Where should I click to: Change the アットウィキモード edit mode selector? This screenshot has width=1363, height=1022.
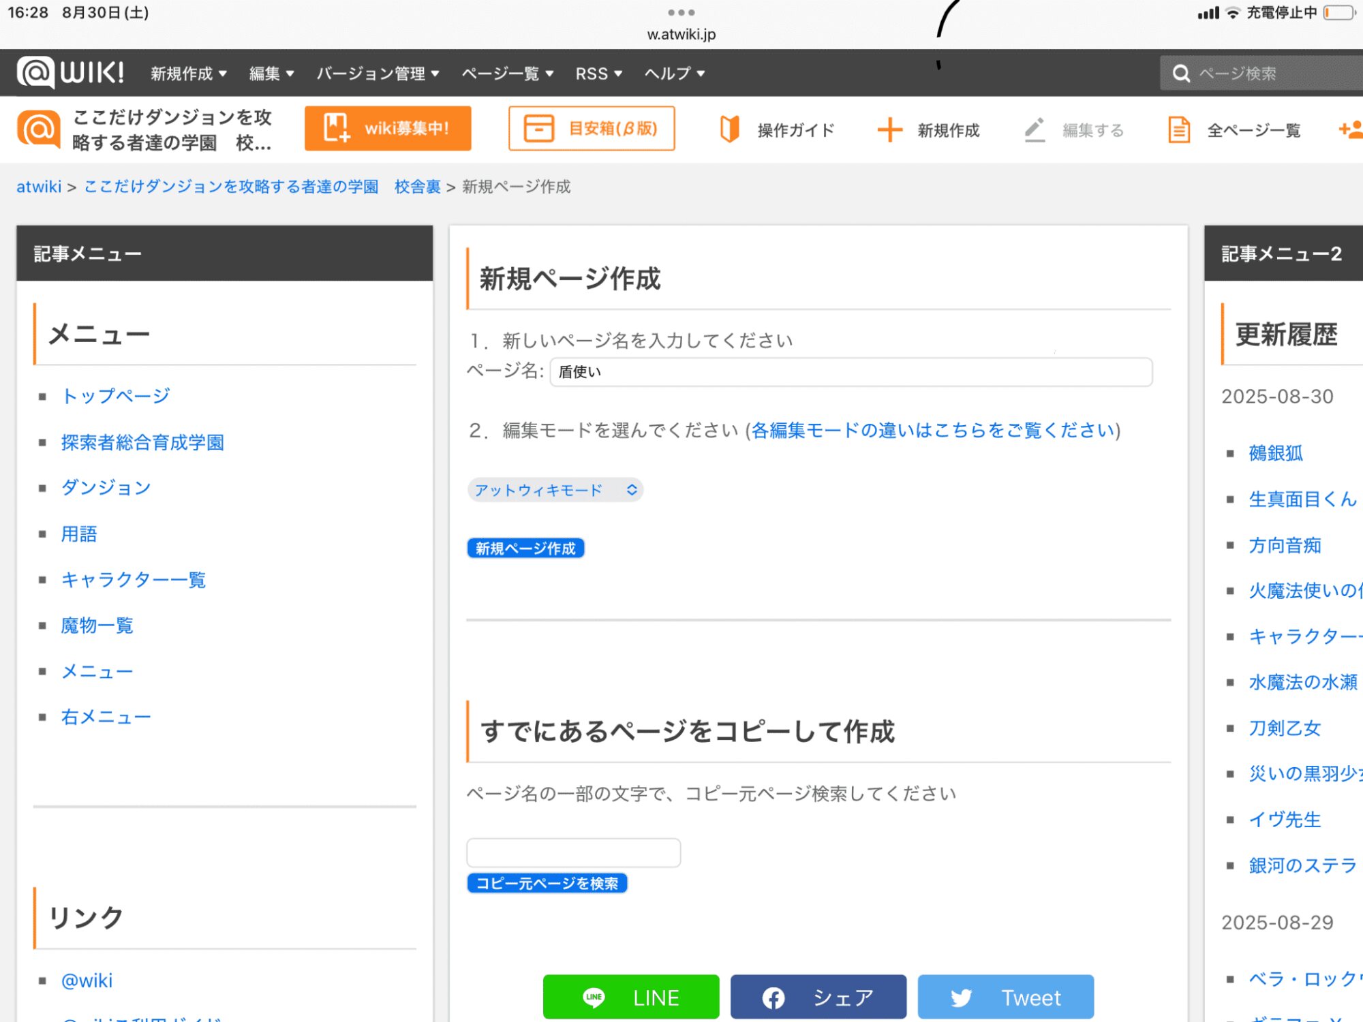point(555,490)
